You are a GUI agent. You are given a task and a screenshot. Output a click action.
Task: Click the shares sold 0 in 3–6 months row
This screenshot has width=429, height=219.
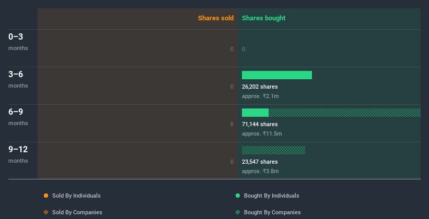tap(232, 87)
